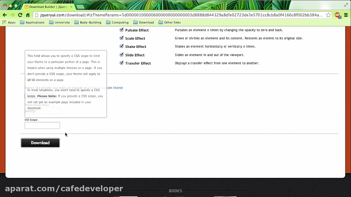351x197 pixels.
Task: Click the CSS Scope label
Action: point(31,120)
